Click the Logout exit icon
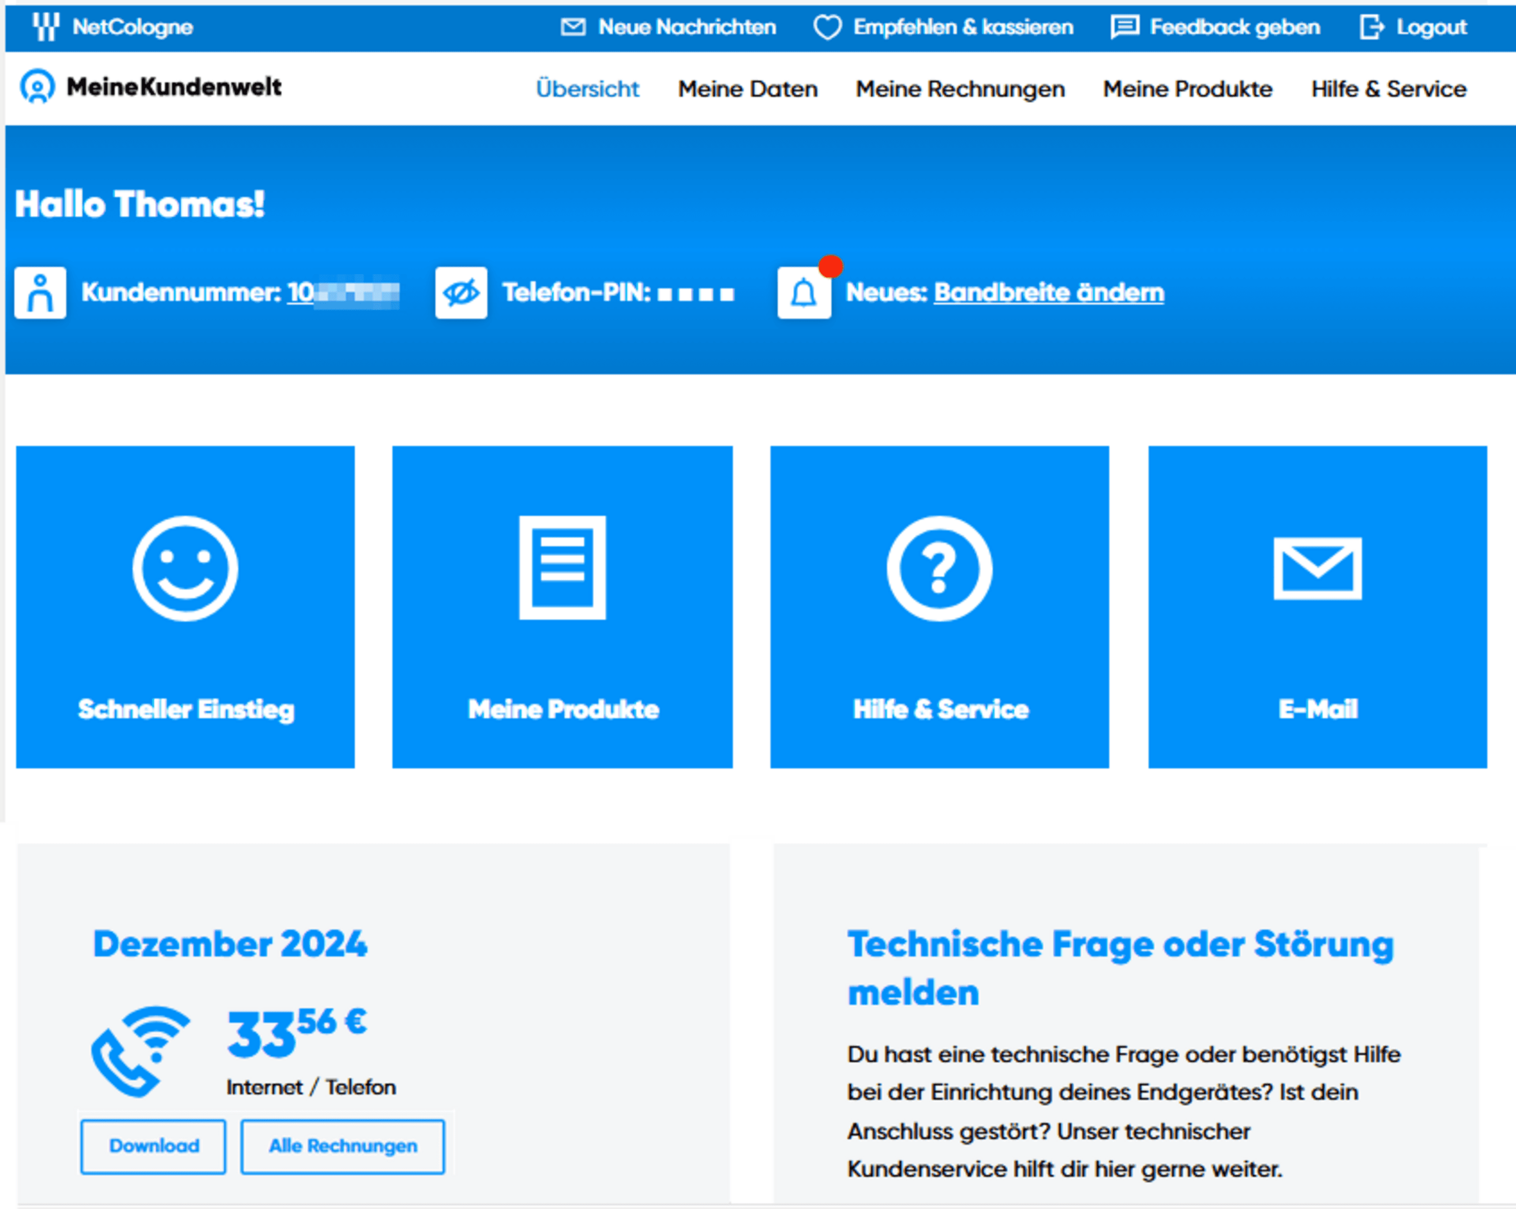Screen dimensions: 1516x1209 tap(1371, 27)
